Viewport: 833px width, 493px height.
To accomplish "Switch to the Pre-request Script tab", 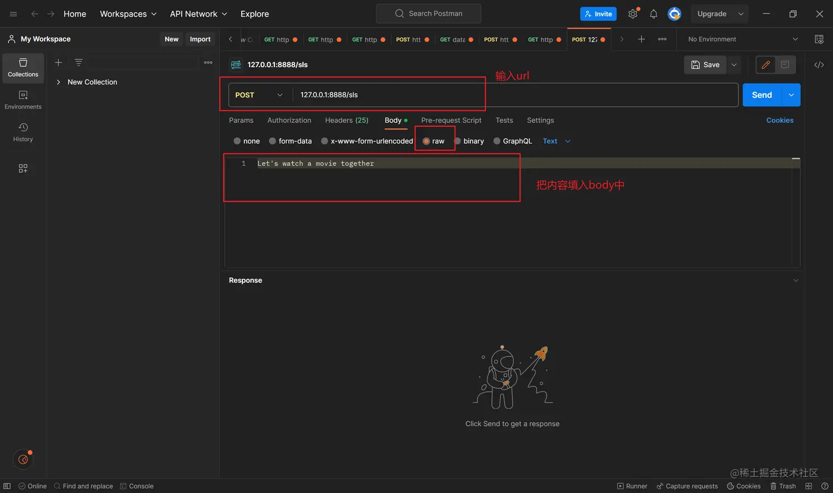I will (451, 120).
